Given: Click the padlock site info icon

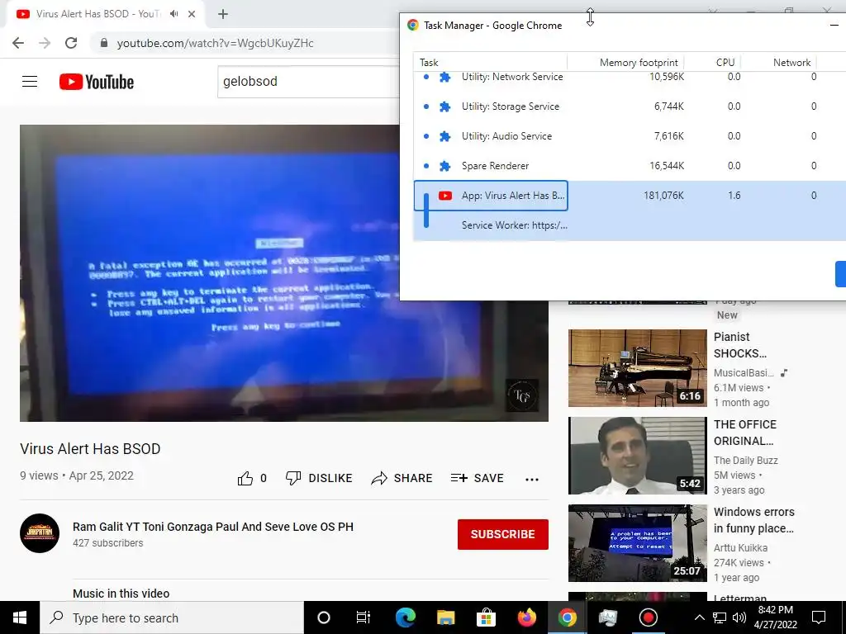Looking at the screenshot, I should click(104, 43).
